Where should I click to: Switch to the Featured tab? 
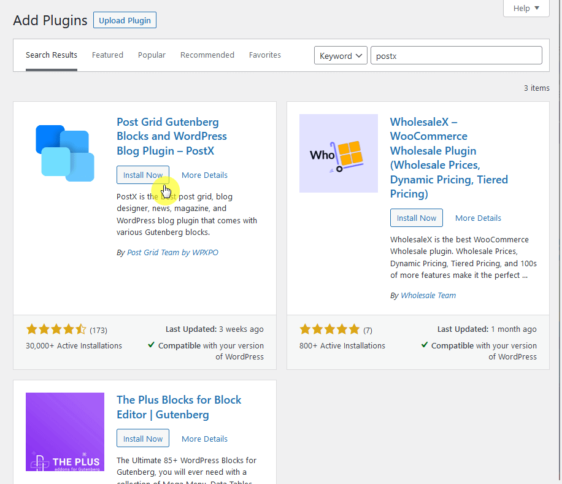(x=107, y=55)
